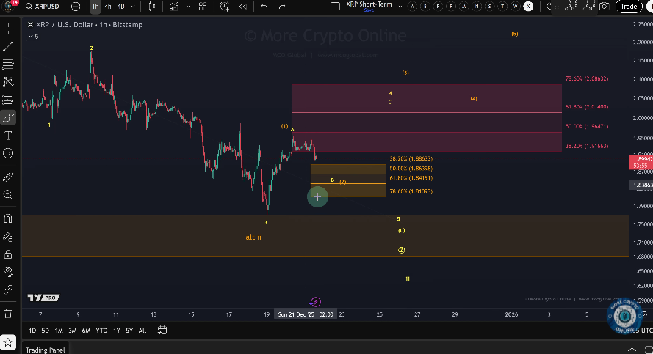This screenshot has width=653, height=354.
Task: Save the layout via Save link
Action: [369, 10]
